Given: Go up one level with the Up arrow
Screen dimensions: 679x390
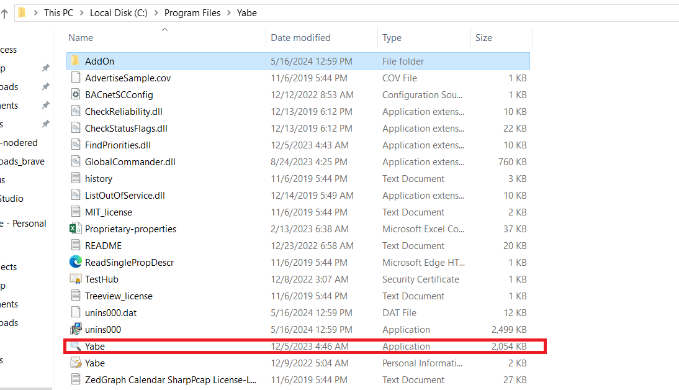Looking at the screenshot, I should pos(4,14).
